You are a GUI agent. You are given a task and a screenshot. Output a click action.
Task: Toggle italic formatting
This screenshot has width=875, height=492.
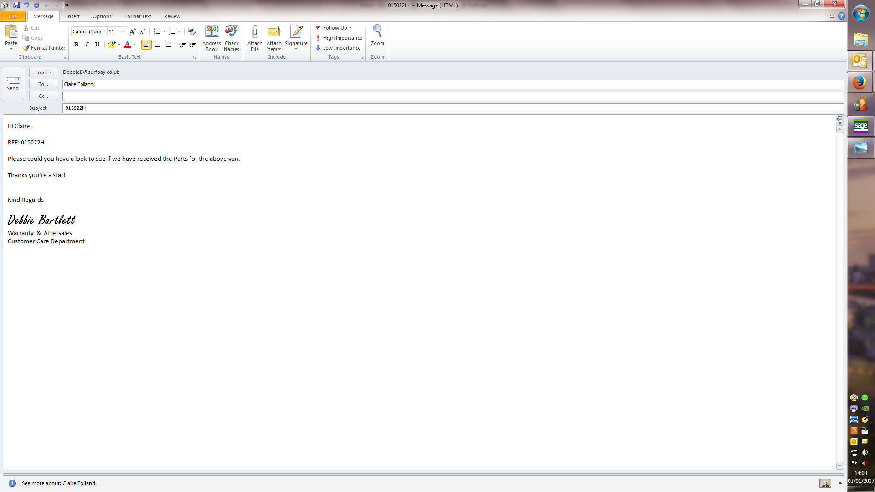coord(87,45)
